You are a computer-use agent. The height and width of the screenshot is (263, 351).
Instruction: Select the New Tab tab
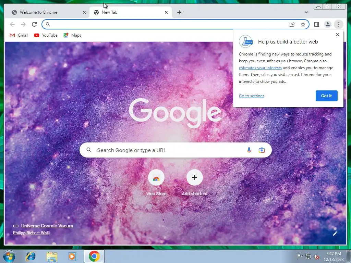coord(131,12)
